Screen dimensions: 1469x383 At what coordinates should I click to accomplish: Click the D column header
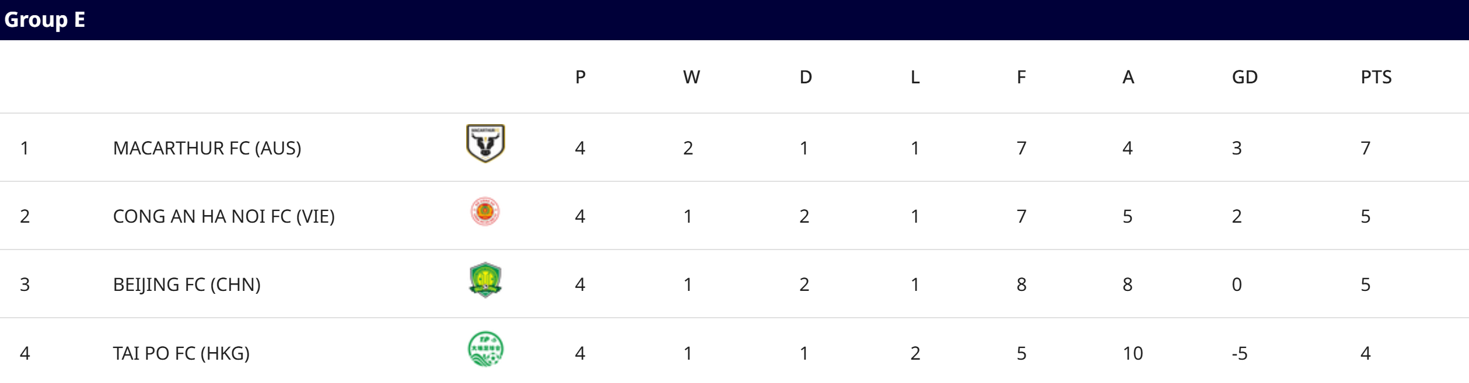pyautogui.click(x=805, y=77)
